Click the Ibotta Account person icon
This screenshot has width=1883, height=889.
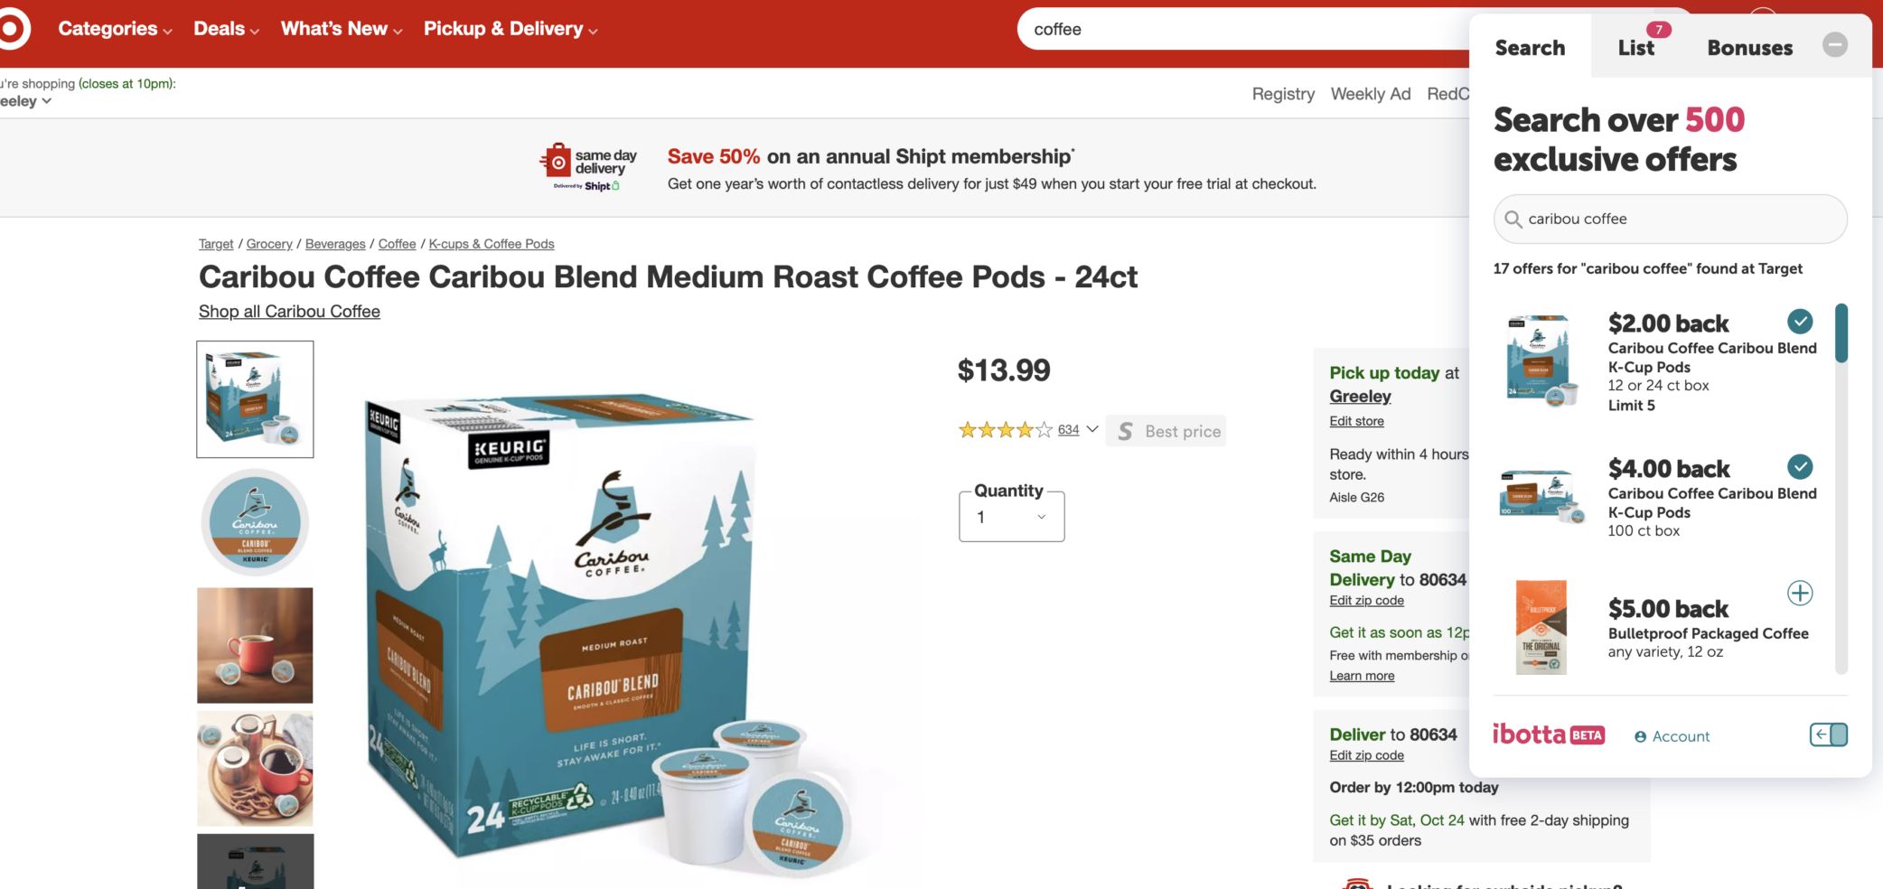point(1640,736)
